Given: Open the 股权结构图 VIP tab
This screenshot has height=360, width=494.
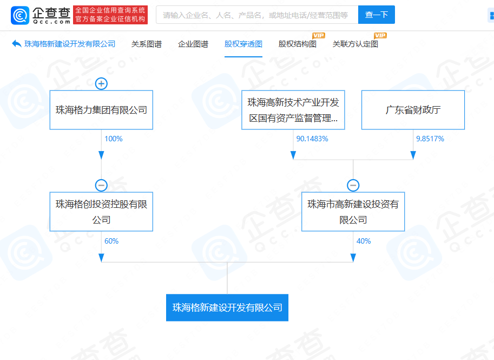Looking at the screenshot, I should pyautogui.click(x=298, y=44).
